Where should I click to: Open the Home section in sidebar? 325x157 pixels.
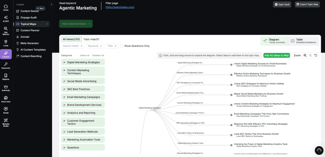click(x=6, y=8)
